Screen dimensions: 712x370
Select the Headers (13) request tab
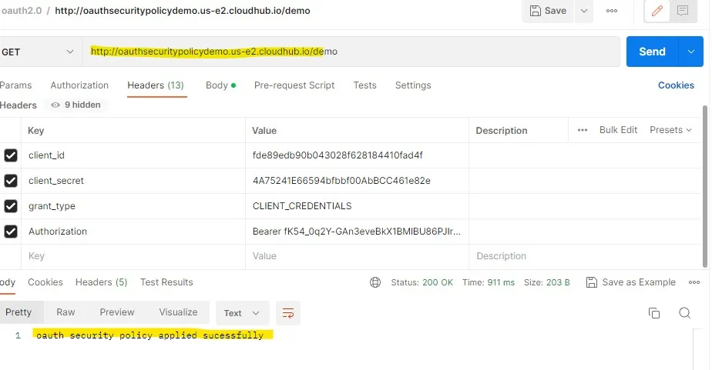coord(156,85)
